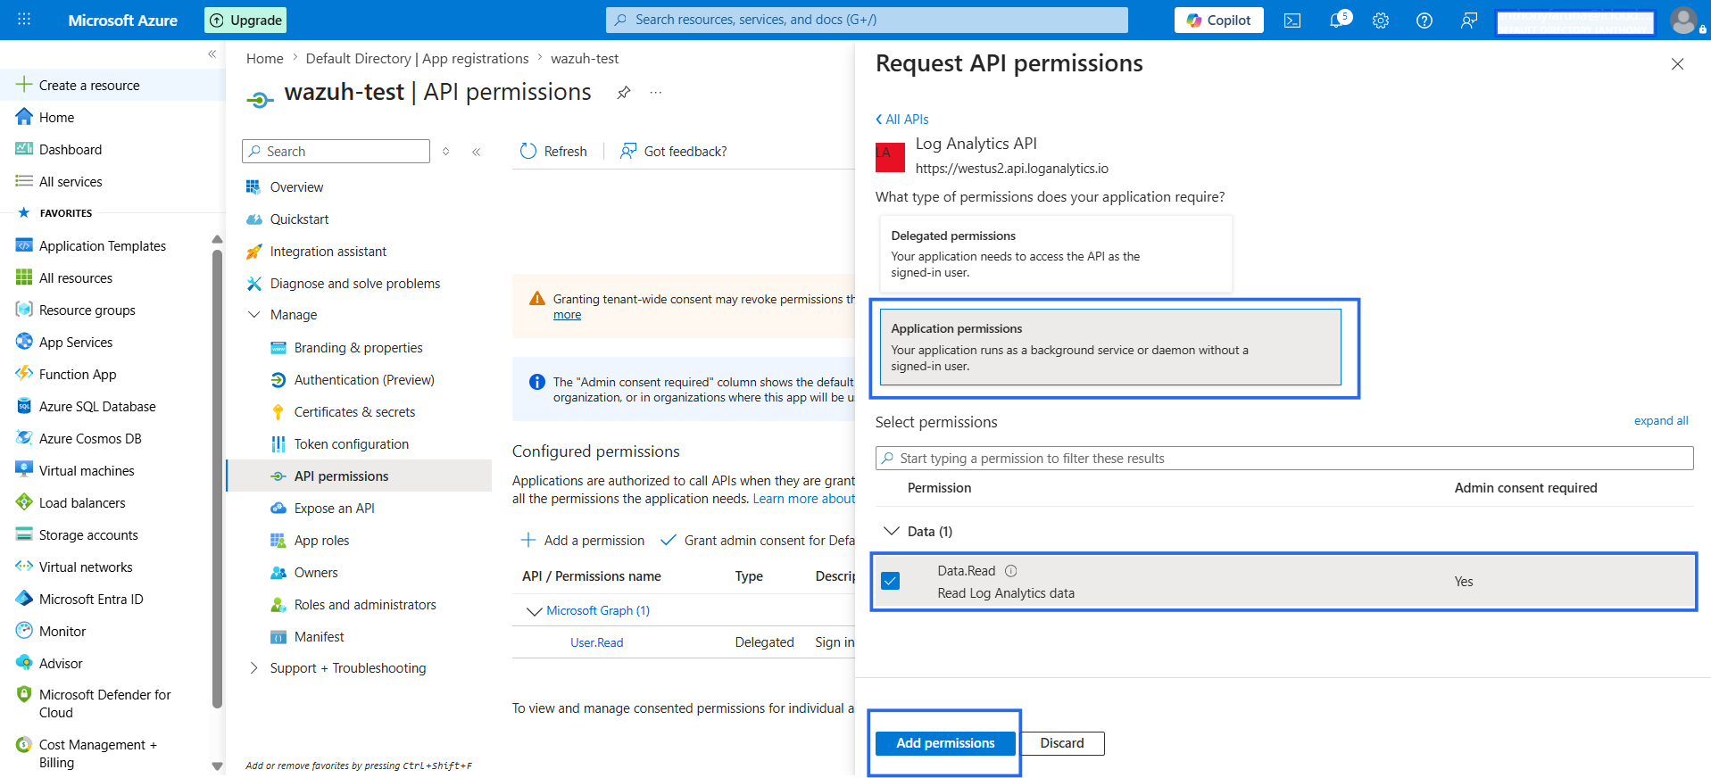Viewport: 1711px width, 778px height.
Task: Click the Discard button
Action: coord(1062,743)
